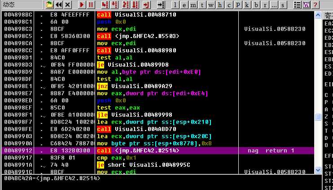Click the Trace Over toolbar icon

coord(135,4)
